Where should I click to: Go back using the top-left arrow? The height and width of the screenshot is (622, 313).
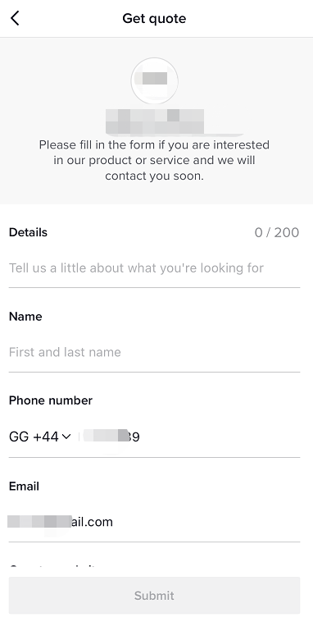tap(15, 18)
